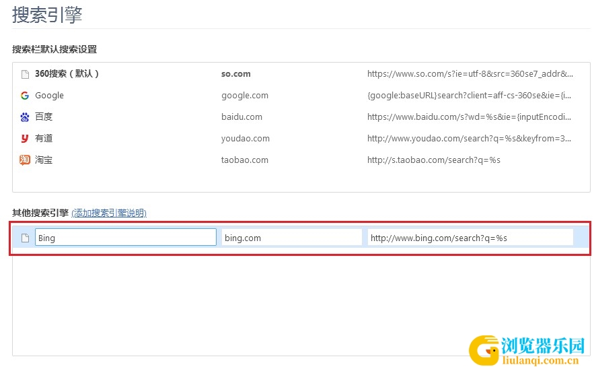This screenshot has height=367, width=594.
Task: Click the so.com keyword
Action: tap(235, 74)
